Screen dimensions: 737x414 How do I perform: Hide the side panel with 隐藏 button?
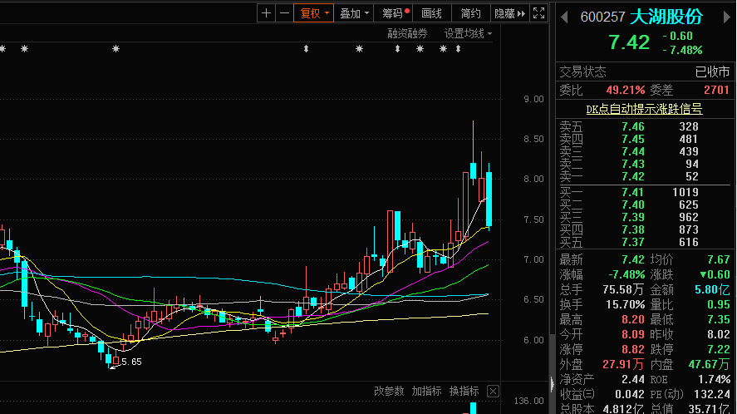[x=509, y=13]
